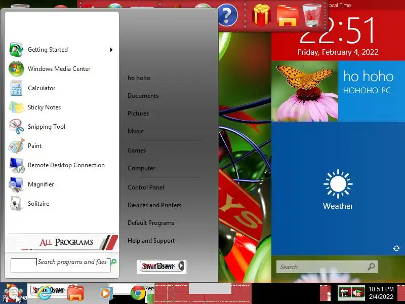The image size is (405, 304).
Task: Open Windows Media Player from taskbar
Action: 106,294
